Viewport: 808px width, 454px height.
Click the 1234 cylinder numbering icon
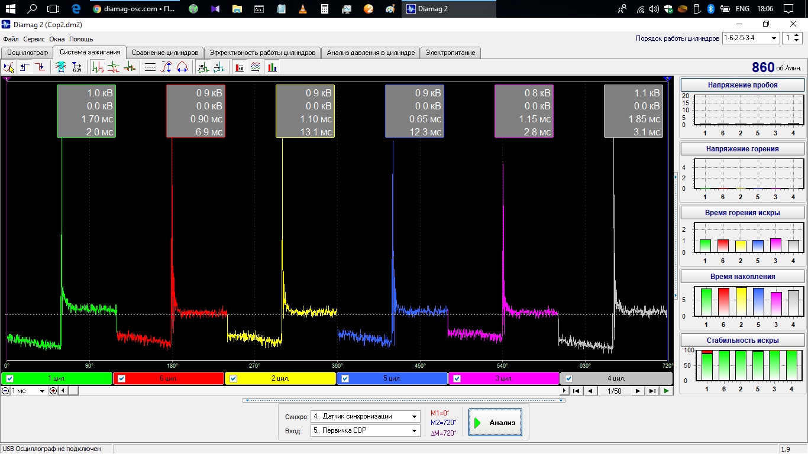pos(77,67)
